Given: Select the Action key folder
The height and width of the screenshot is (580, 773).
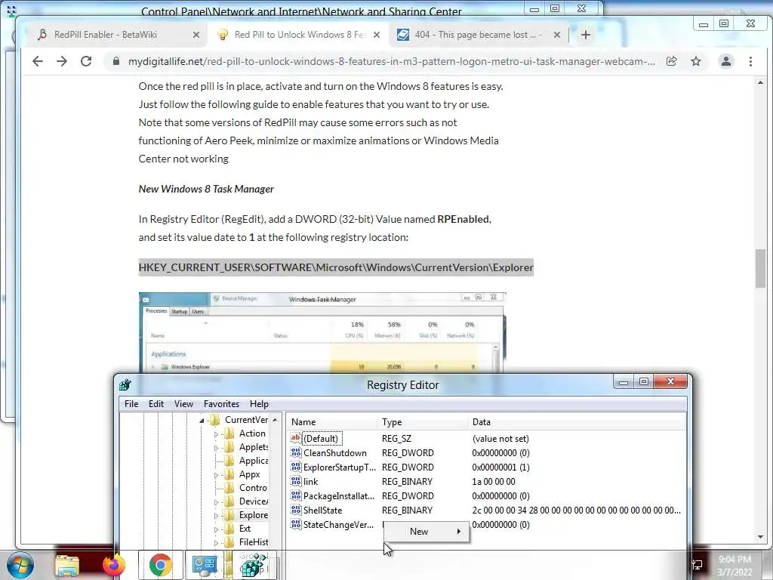Looking at the screenshot, I should pyautogui.click(x=252, y=433).
